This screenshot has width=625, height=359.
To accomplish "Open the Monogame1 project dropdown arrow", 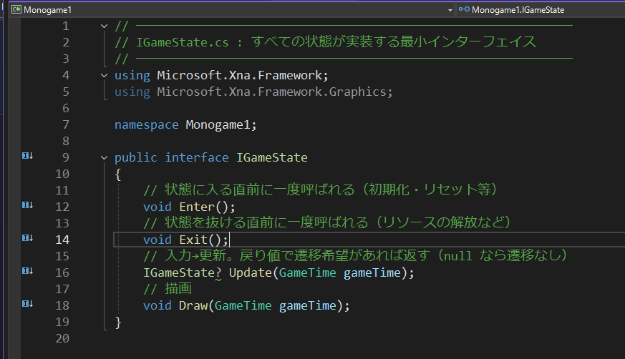I will pos(450,10).
